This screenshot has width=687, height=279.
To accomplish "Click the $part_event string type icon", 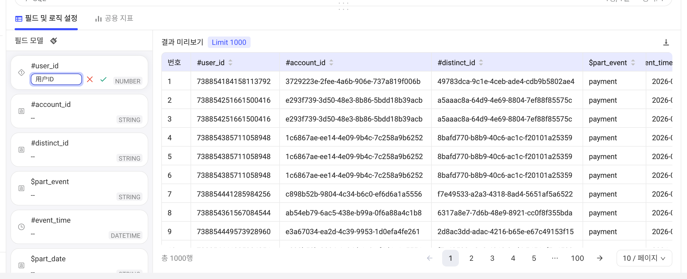I will (x=21, y=189).
